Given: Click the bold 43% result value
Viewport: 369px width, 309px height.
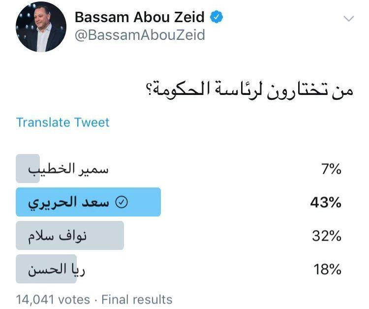Looking at the screenshot, I should (326, 203).
